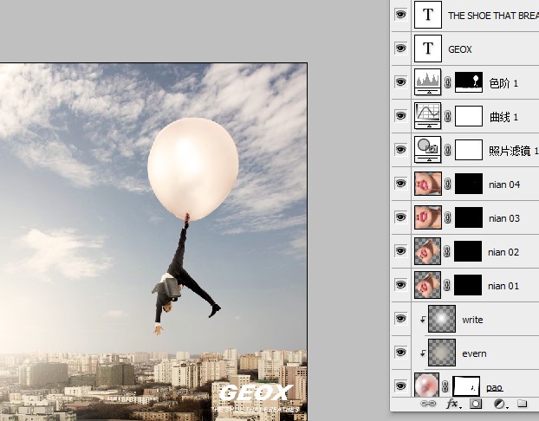Screen dimensions: 539x421
Task: Select the white mask of 照片滤镜 1
Action: click(469, 150)
